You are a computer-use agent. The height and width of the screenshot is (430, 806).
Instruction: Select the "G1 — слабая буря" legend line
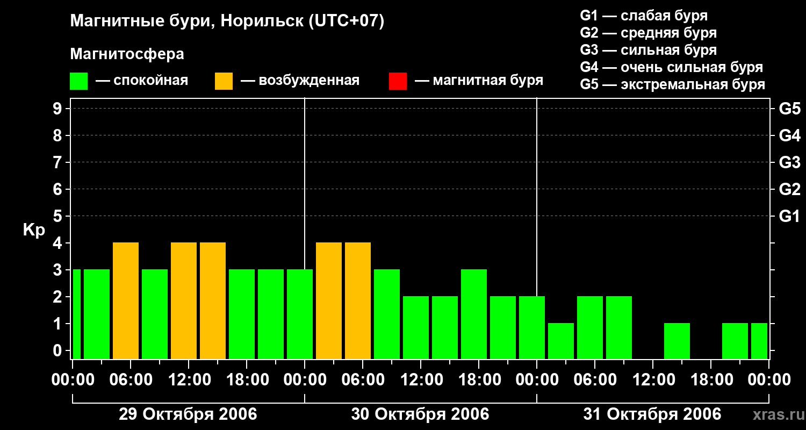[644, 15]
